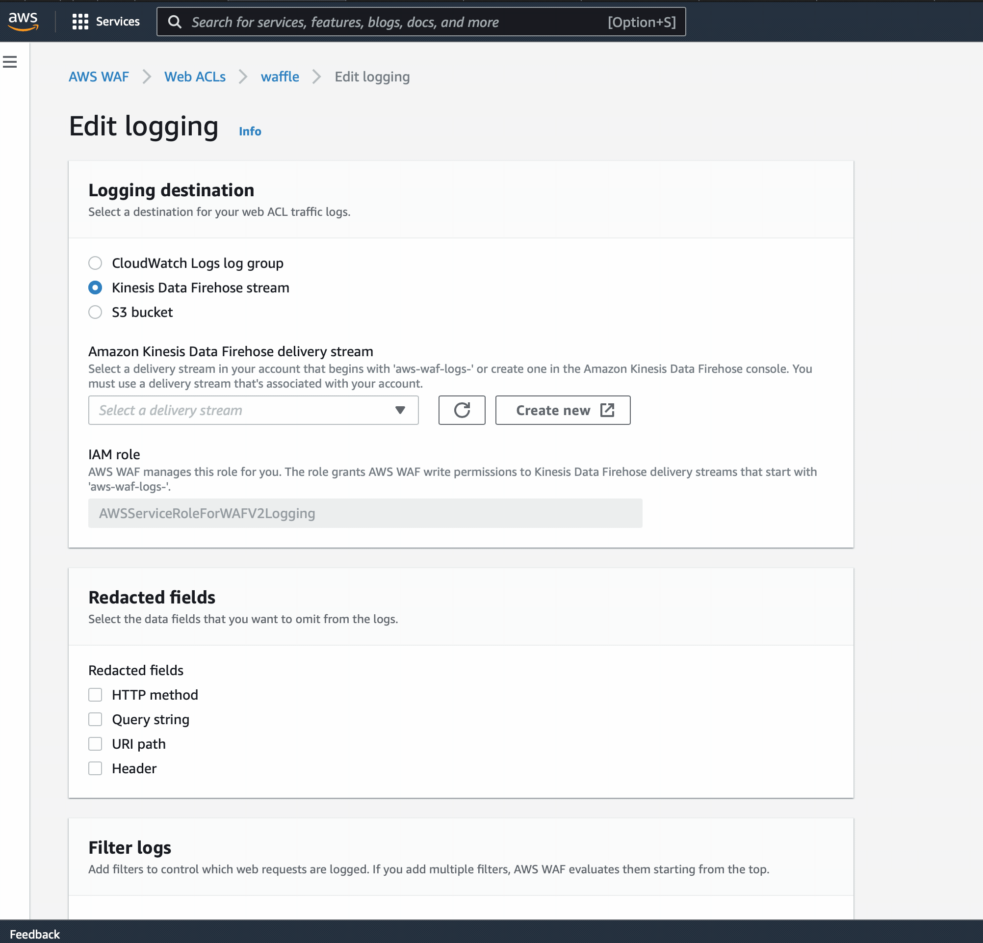This screenshot has height=943, width=983.
Task: Navigate to Web ACLs breadcrumb
Action: point(195,77)
